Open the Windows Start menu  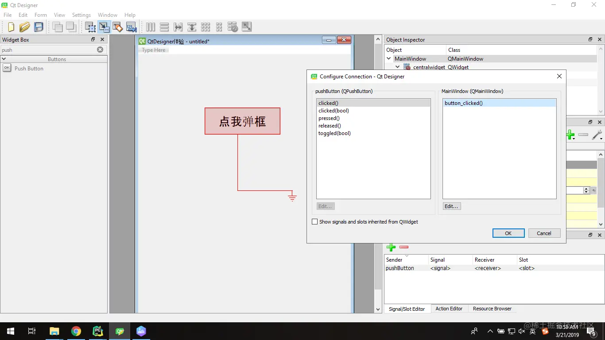(11, 331)
